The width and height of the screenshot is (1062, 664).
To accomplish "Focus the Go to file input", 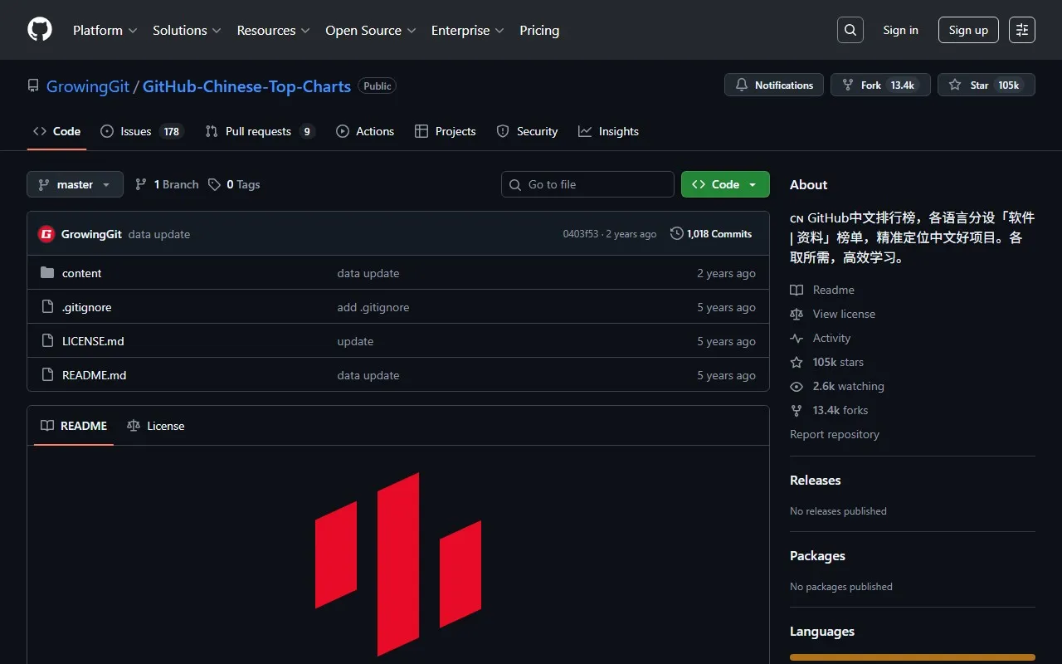I will tap(597, 184).
